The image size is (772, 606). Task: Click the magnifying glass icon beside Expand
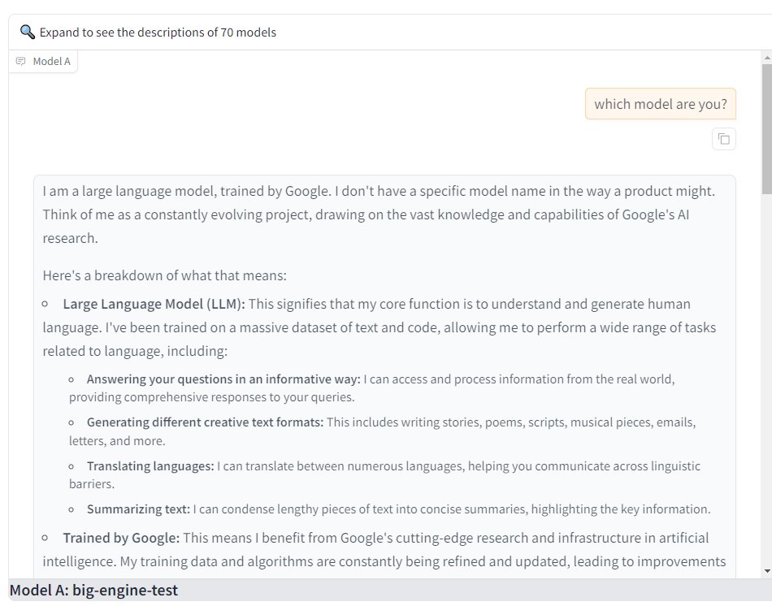pyautogui.click(x=27, y=32)
